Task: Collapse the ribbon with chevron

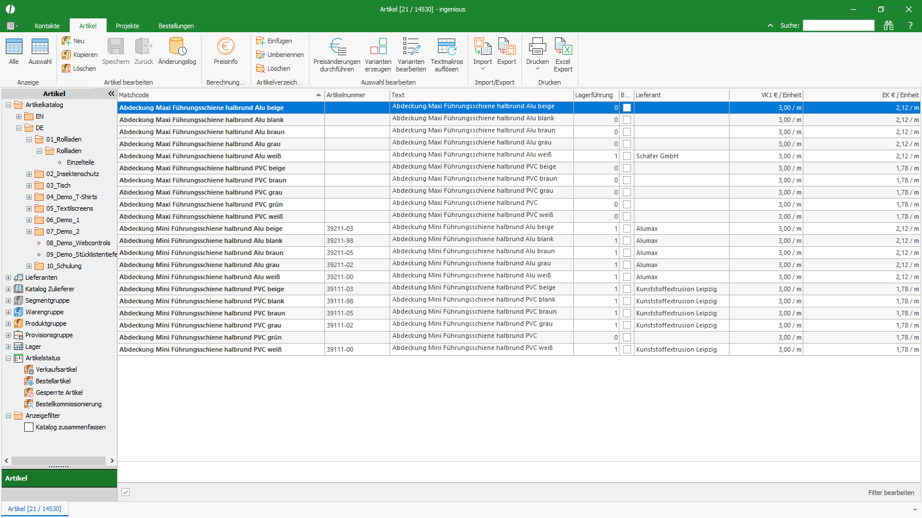Action: [x=770, y=25]
